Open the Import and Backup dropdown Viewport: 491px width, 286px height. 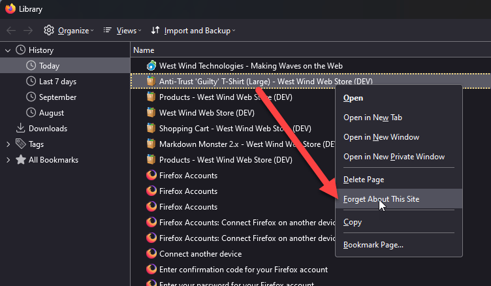193,31
